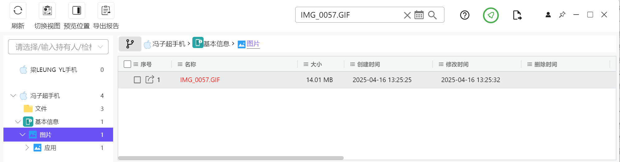Check the checkbox for the IMG_0057.GIF row
Image resolution: width=620 pixels, height=162 pixels.
137,80
